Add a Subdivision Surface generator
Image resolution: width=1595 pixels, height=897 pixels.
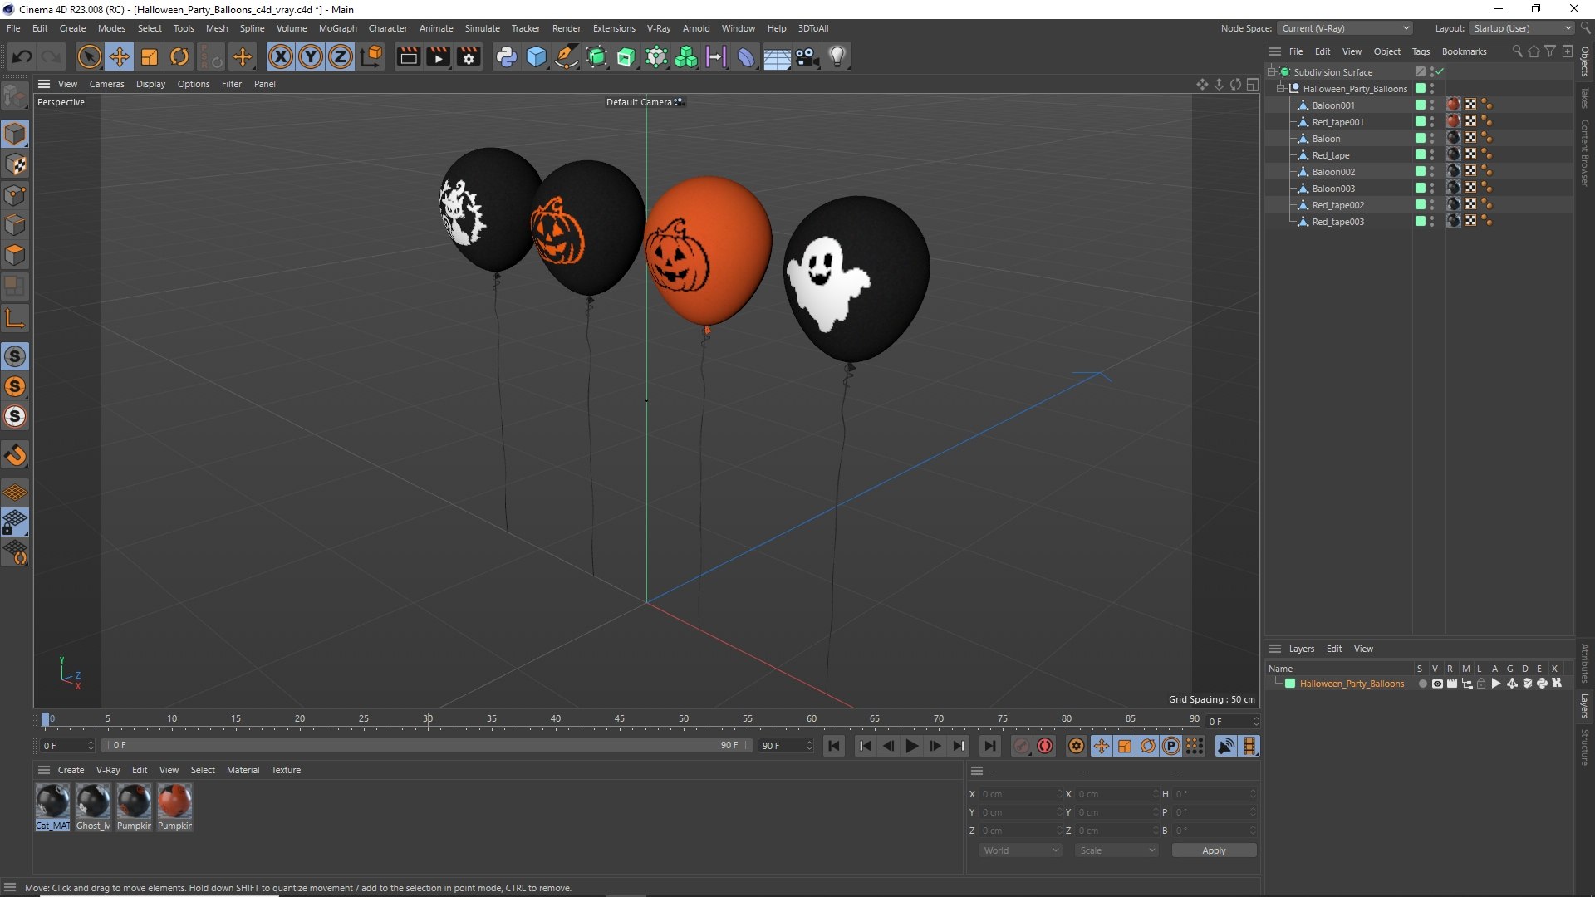point(596,56)
